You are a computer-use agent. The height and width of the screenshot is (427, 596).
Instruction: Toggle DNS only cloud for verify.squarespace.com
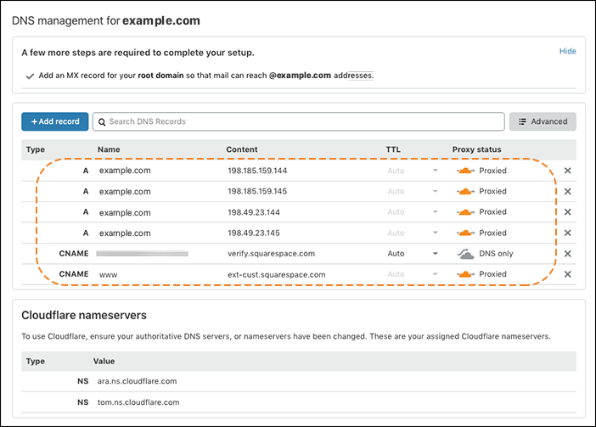click(x=465, y=254)
